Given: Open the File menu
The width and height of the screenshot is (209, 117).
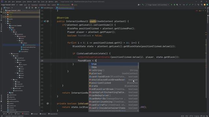Looking at the screenshot, I should pos(6,2).
